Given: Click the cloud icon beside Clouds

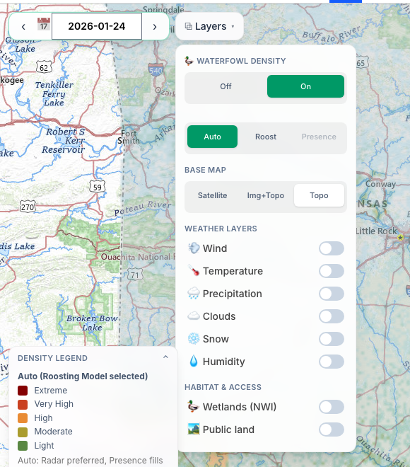Looking at the screenshot, I should (x=194, y=316).
